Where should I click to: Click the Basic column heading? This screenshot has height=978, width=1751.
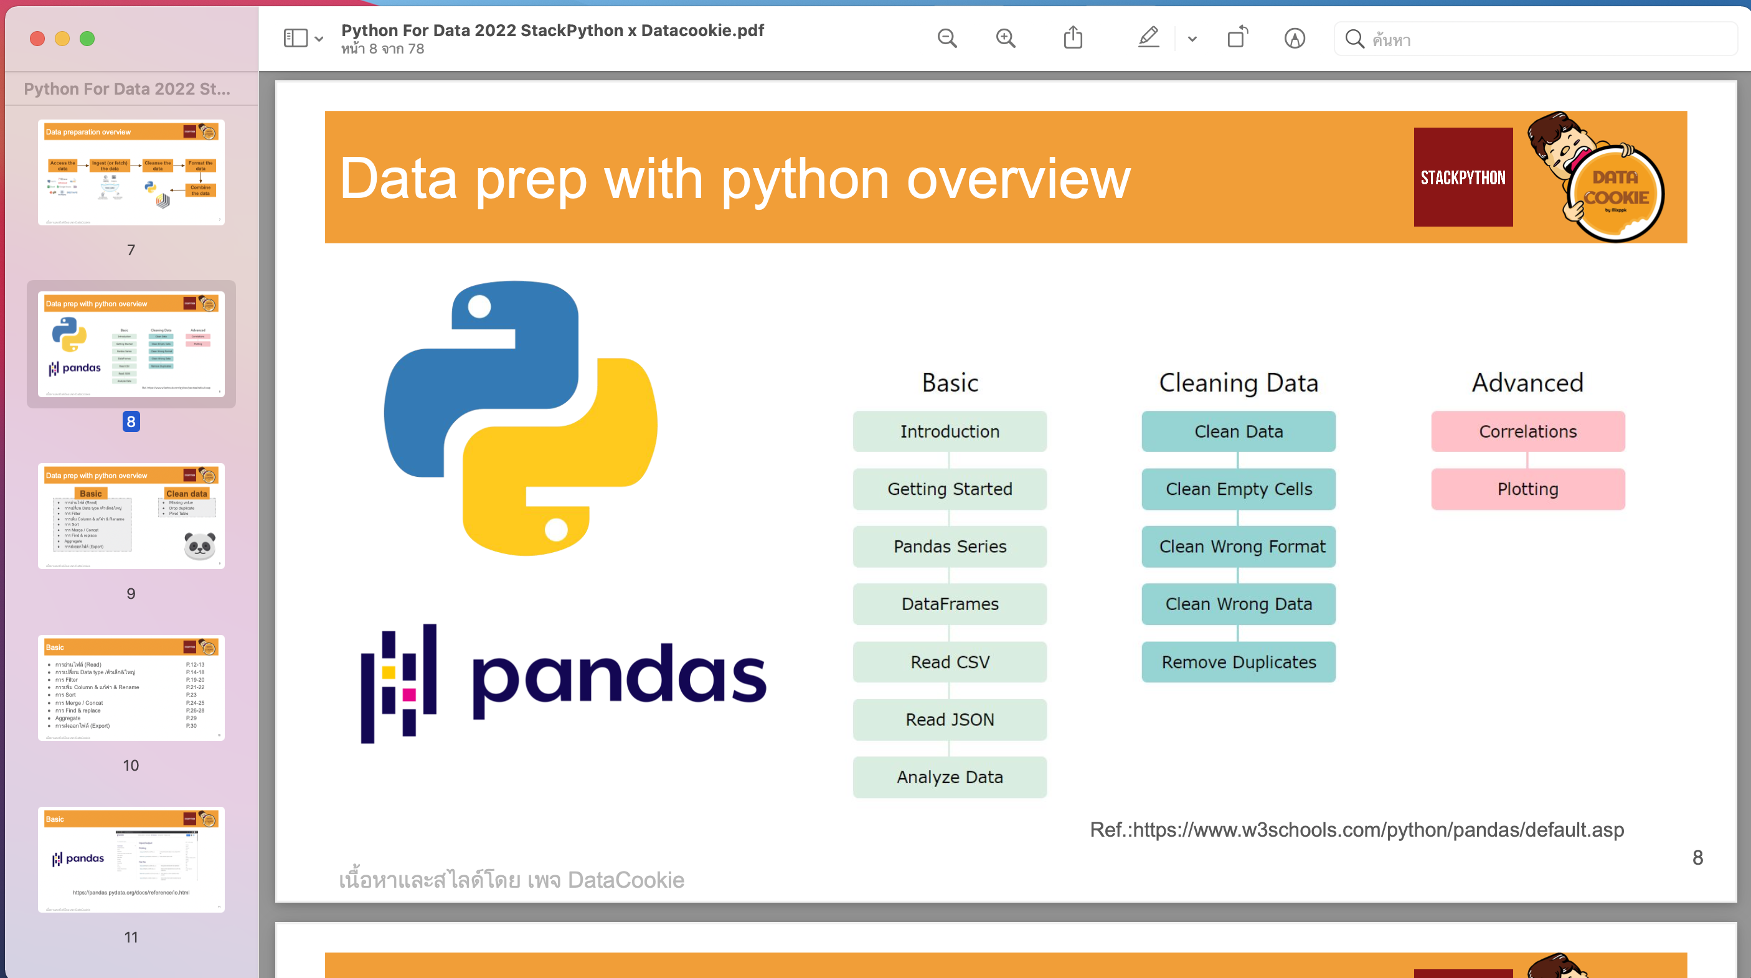coord(950,383)
